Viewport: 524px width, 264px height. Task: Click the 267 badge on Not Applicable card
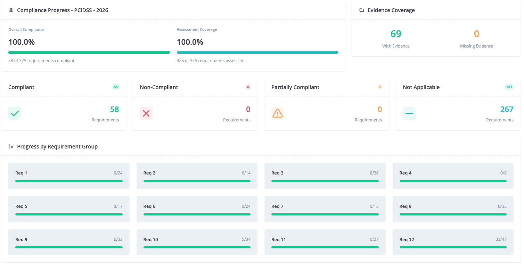coord(509,87)
